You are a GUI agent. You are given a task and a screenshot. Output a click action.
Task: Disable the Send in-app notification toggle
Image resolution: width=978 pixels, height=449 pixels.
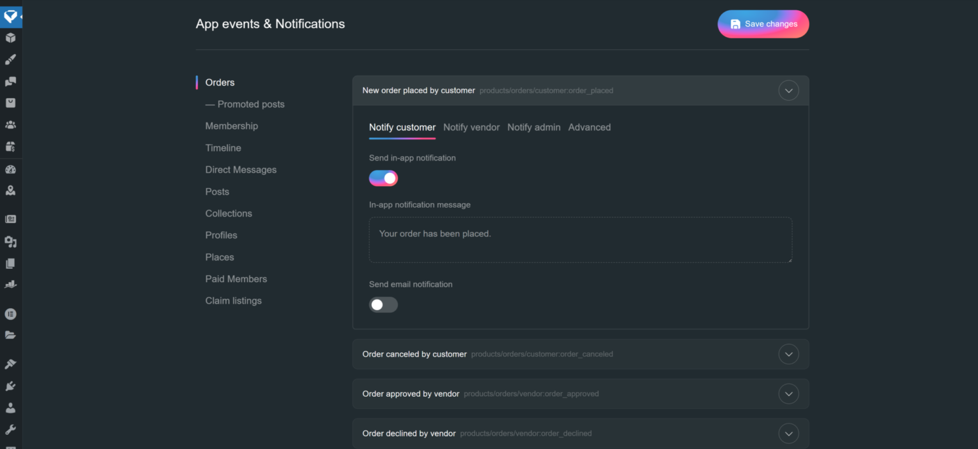pyautogui.click(x=383, y=178)
